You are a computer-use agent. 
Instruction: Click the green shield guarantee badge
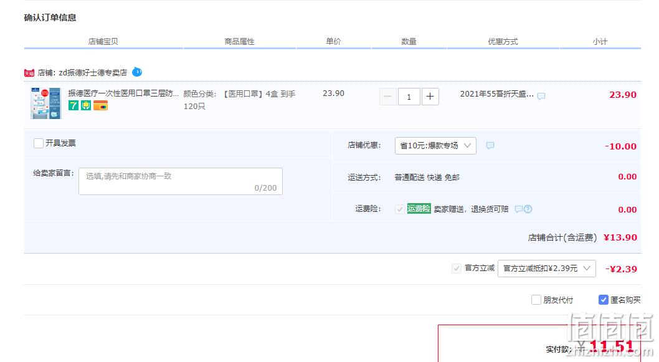(x=86, y=105)
